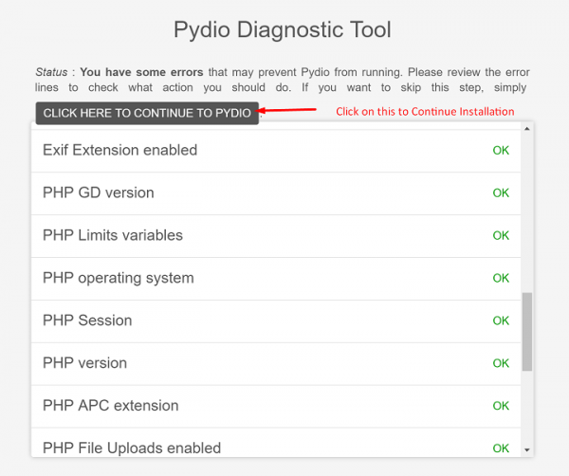Select the PHP operating system row
This screenshot has height=476, width=569.
pos(119,278)
